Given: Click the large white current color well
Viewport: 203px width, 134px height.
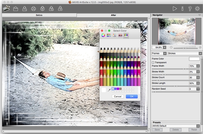Looking at the screenshot, I should tap(104, 90).
